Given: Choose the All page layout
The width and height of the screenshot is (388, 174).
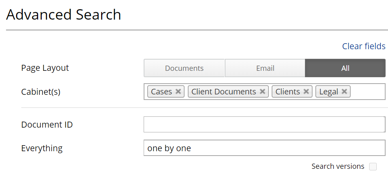Looking at the screenshot, I should tap(345, 68).
